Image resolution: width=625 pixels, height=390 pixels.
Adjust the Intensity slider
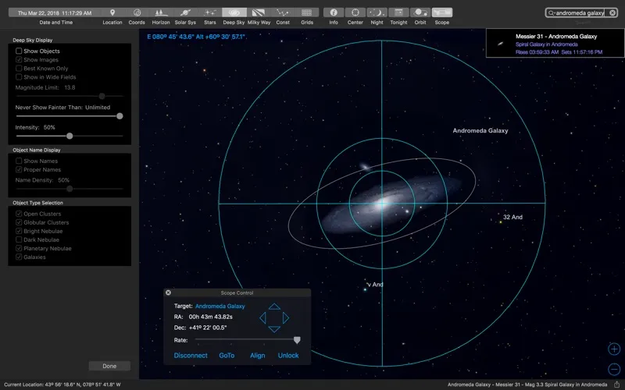pyautogui.click(x=70, y=136)
